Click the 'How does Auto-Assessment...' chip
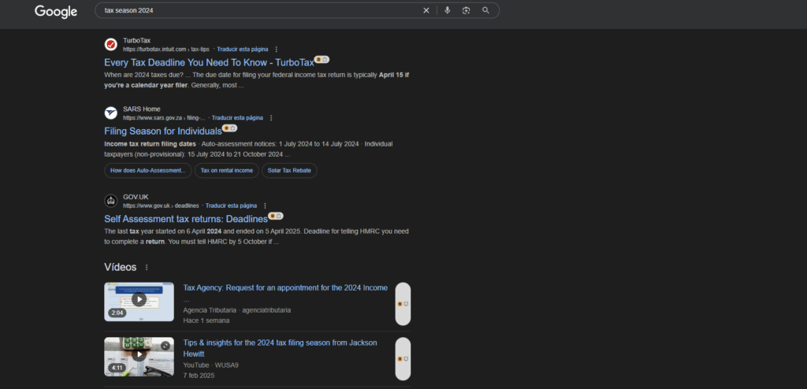 [148, 170]
